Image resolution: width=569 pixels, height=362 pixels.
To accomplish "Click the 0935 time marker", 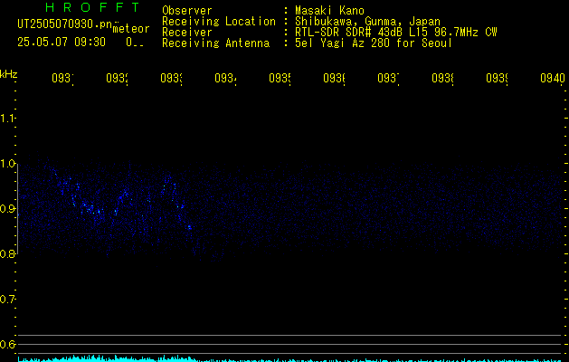I will (280, 78).
